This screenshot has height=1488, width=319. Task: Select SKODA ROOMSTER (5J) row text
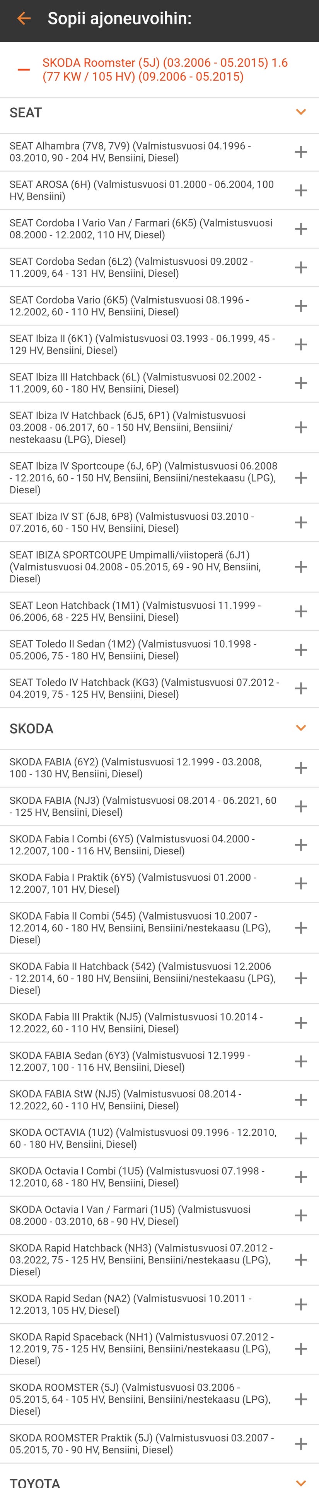coord(142,1399)
